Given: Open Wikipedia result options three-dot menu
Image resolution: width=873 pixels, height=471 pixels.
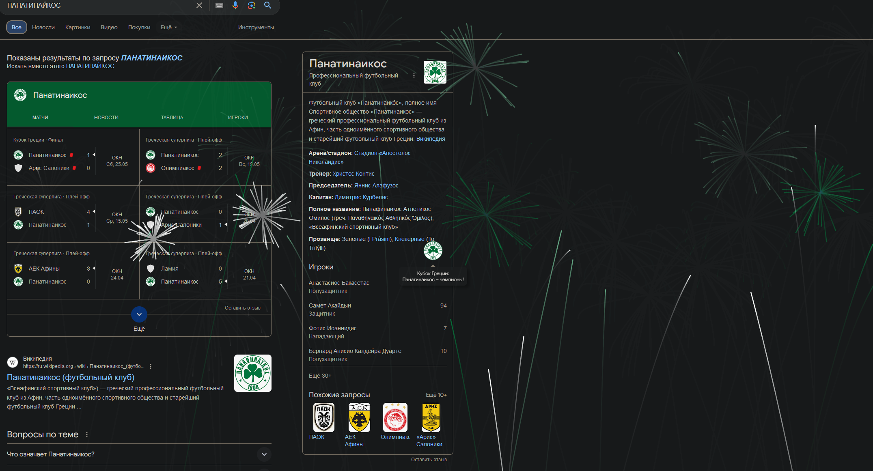Looking at the screenshot, I should (x=151, y=366).
